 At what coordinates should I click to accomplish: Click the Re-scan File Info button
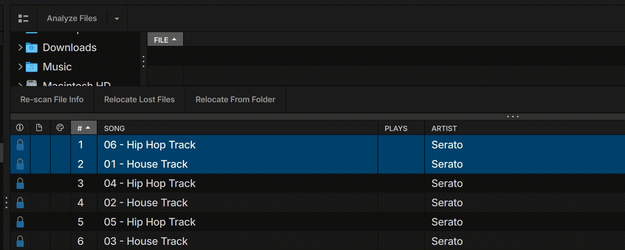(x=52, y=100)
